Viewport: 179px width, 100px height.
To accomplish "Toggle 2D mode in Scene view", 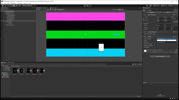I will pyautogui.click(x=48, y=9).
